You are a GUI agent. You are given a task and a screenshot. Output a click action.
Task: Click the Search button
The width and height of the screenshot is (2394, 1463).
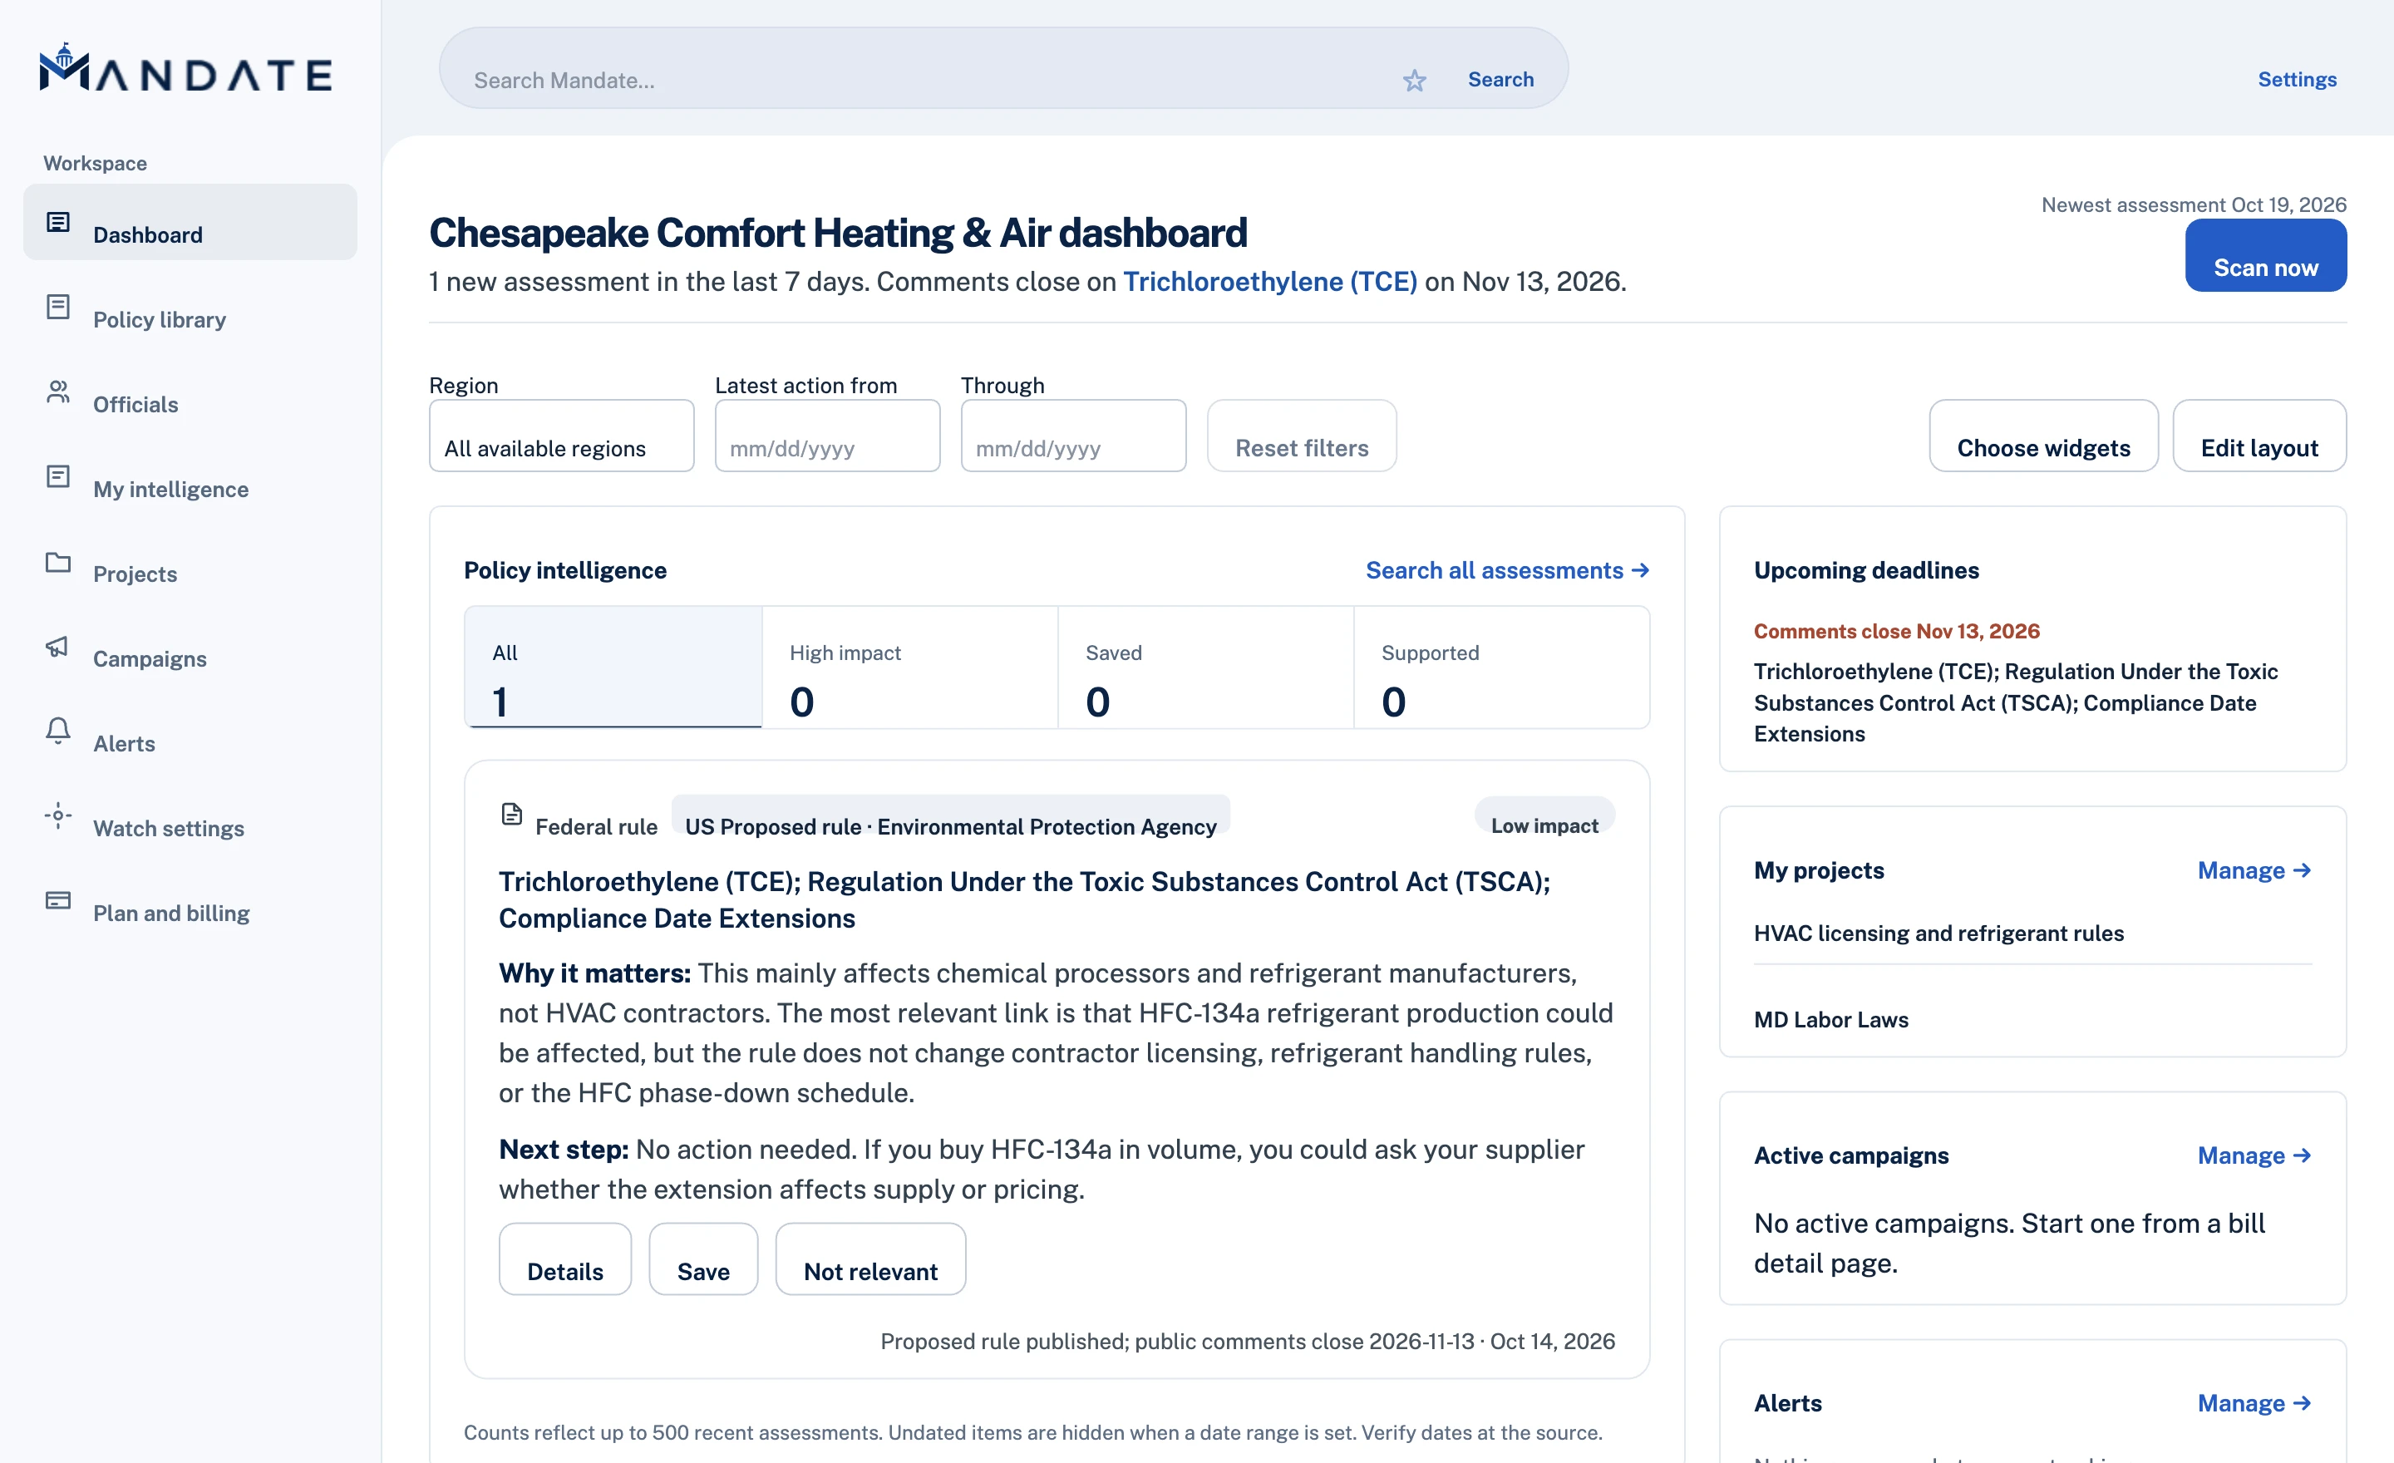tap(1500, 80)
